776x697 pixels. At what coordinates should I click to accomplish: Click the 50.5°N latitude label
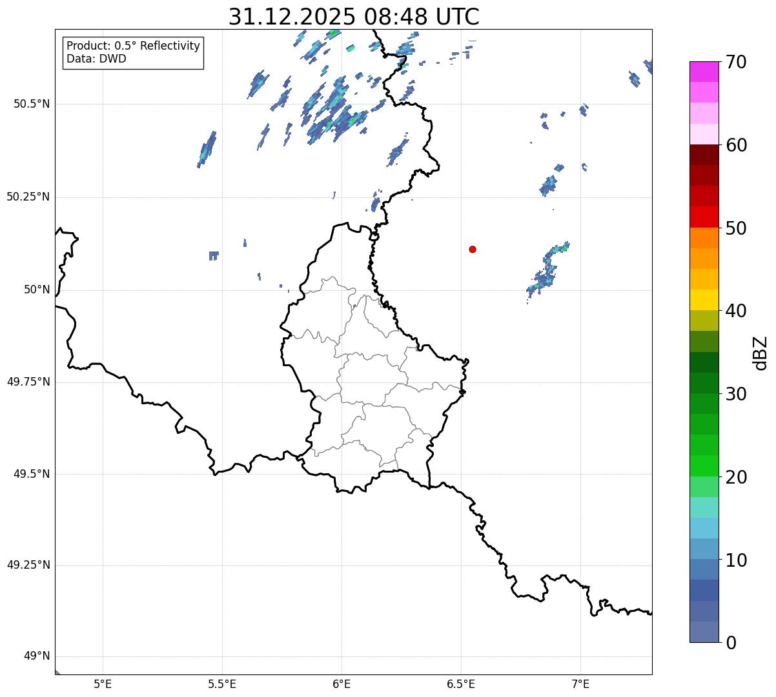point(32,104)
